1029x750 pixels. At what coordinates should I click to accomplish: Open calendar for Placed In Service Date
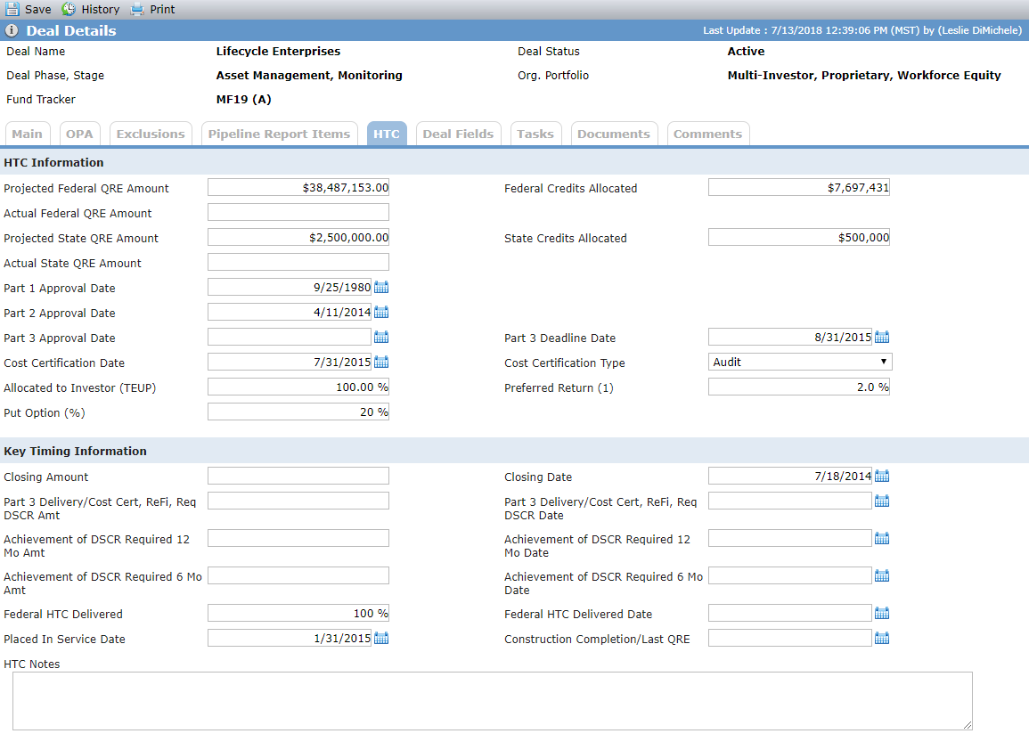coord(381,638)
